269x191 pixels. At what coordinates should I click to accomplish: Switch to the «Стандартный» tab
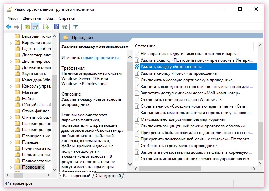108,176
